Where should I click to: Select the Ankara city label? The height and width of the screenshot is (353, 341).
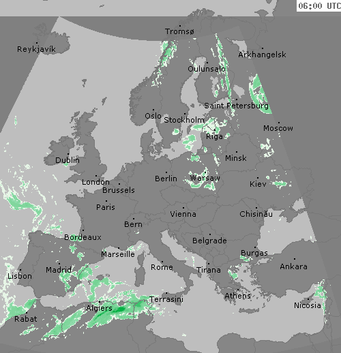click(293, 266)
